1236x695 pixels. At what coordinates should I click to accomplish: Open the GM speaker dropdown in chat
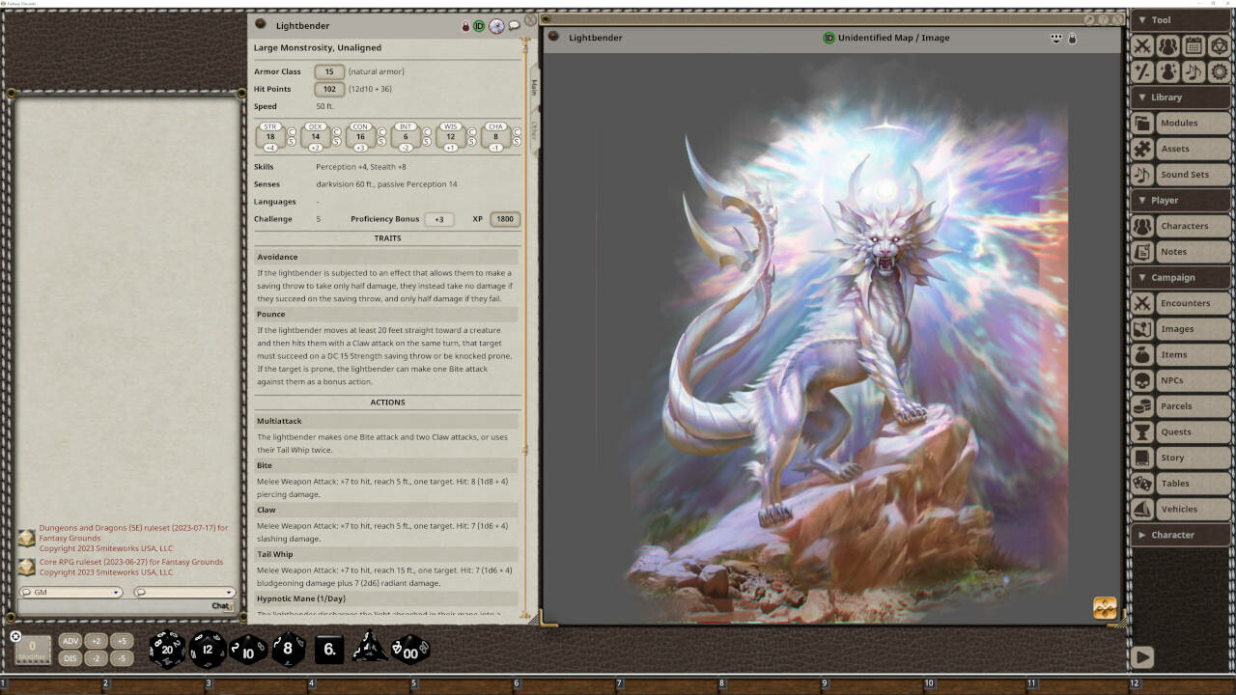pyautogui.click(x=70, y=592)
